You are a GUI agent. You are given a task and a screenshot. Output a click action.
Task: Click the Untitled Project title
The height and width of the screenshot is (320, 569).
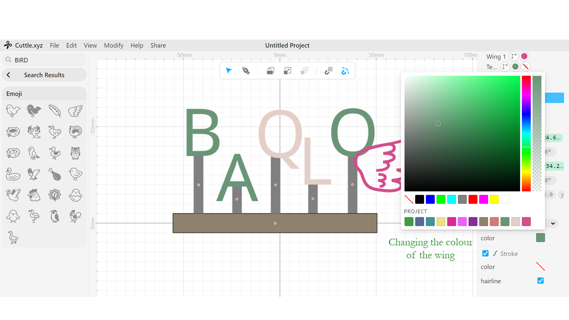287,45
